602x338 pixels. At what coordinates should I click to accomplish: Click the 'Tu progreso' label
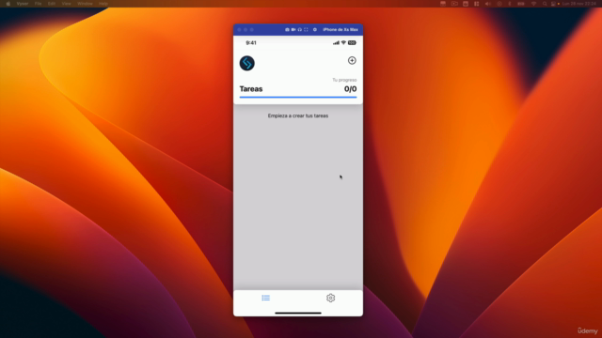pos(344,80)
